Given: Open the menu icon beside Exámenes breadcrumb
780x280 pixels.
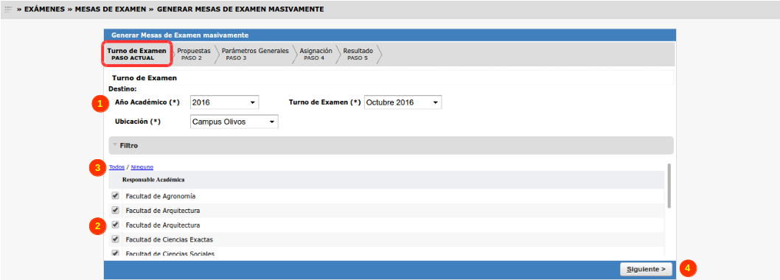Looking at the screenshot, I should (8, 10).
